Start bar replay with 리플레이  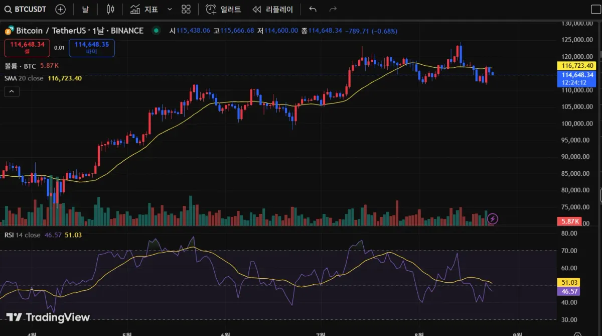point(272,9)
